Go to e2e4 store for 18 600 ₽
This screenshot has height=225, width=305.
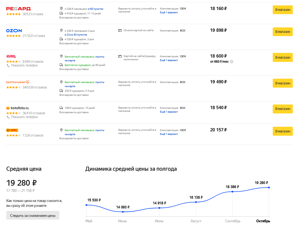pyautogui.click(x=282, y=58)
